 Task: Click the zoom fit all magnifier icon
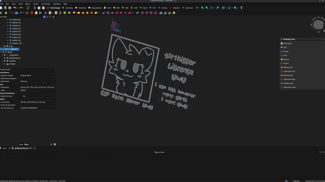click(203, 8)
